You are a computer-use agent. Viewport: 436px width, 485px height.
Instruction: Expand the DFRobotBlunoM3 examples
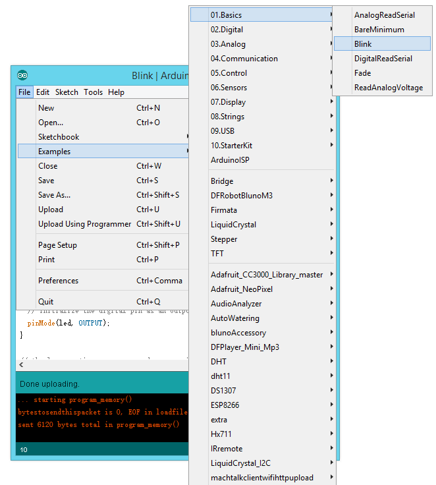[x=262, y=196]
